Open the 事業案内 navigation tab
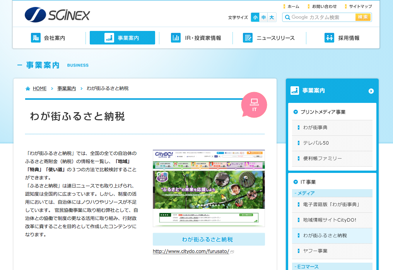The image size is (393, 270). tap(122, 38)
